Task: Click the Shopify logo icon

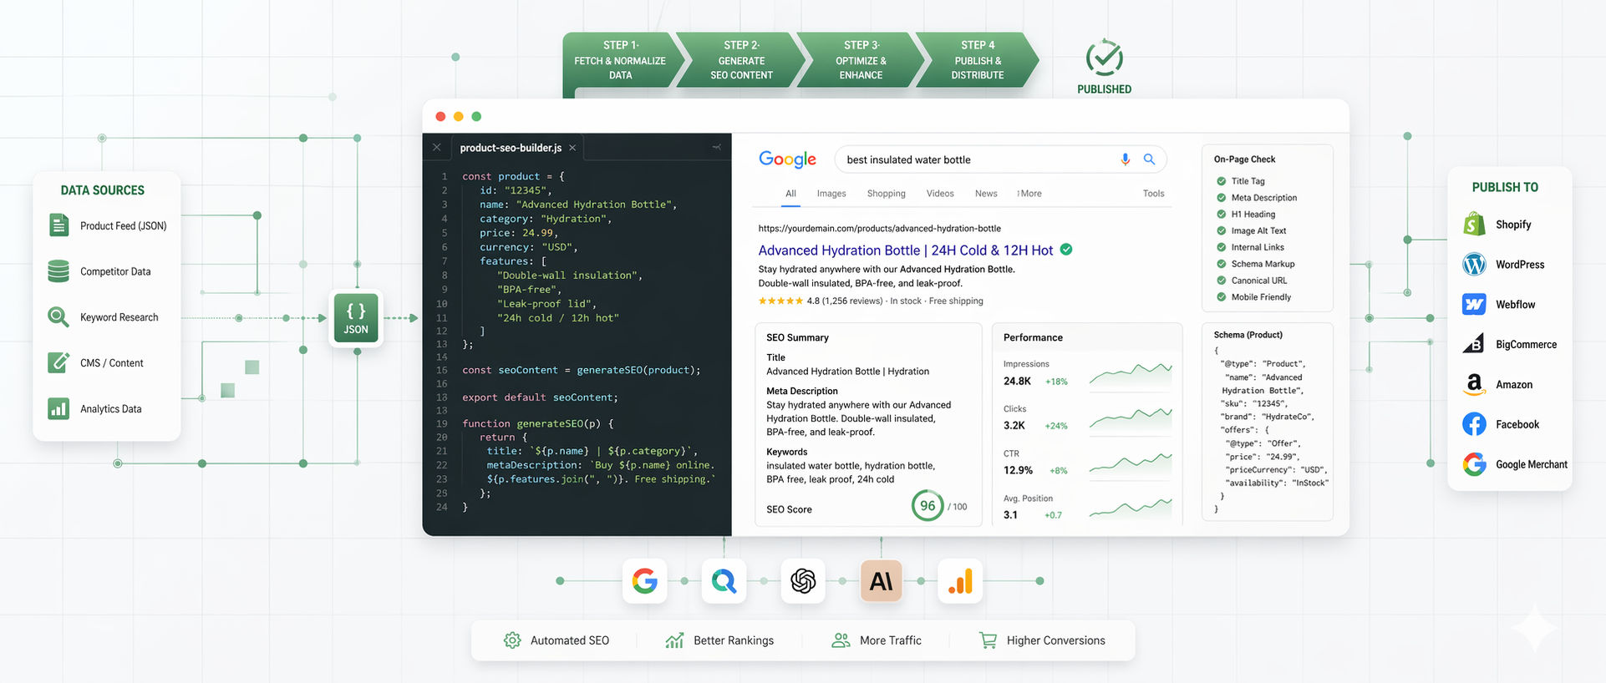Action: point(1474,224)
